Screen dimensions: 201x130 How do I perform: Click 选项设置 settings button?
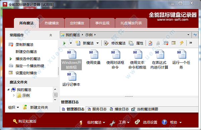[x=146, y=122]
